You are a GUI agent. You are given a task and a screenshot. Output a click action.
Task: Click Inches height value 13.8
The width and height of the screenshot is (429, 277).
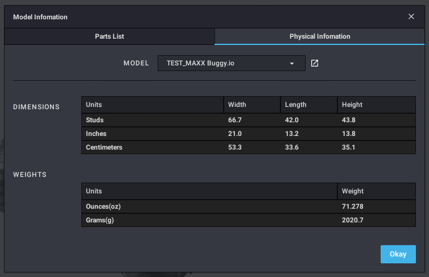tap(349, 134)
